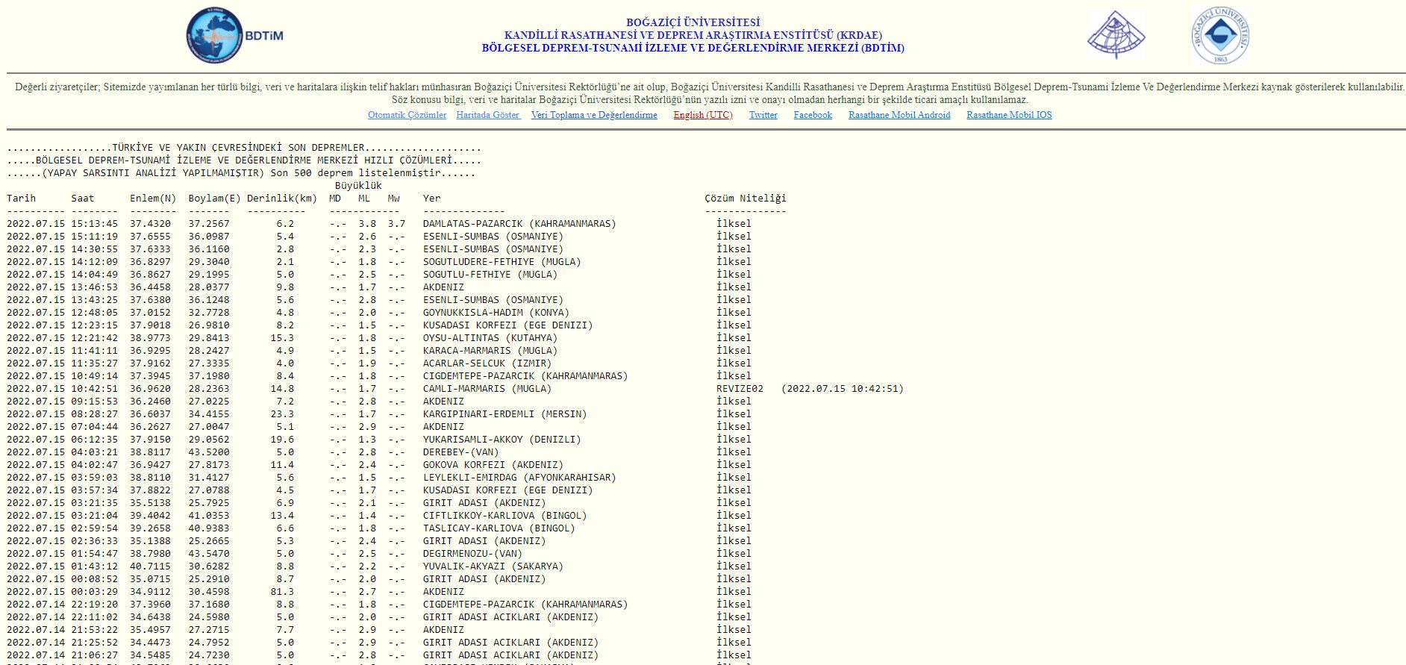Screen dimensions: 1406x665
Task: Open the Twitter link
Action: 763,115
